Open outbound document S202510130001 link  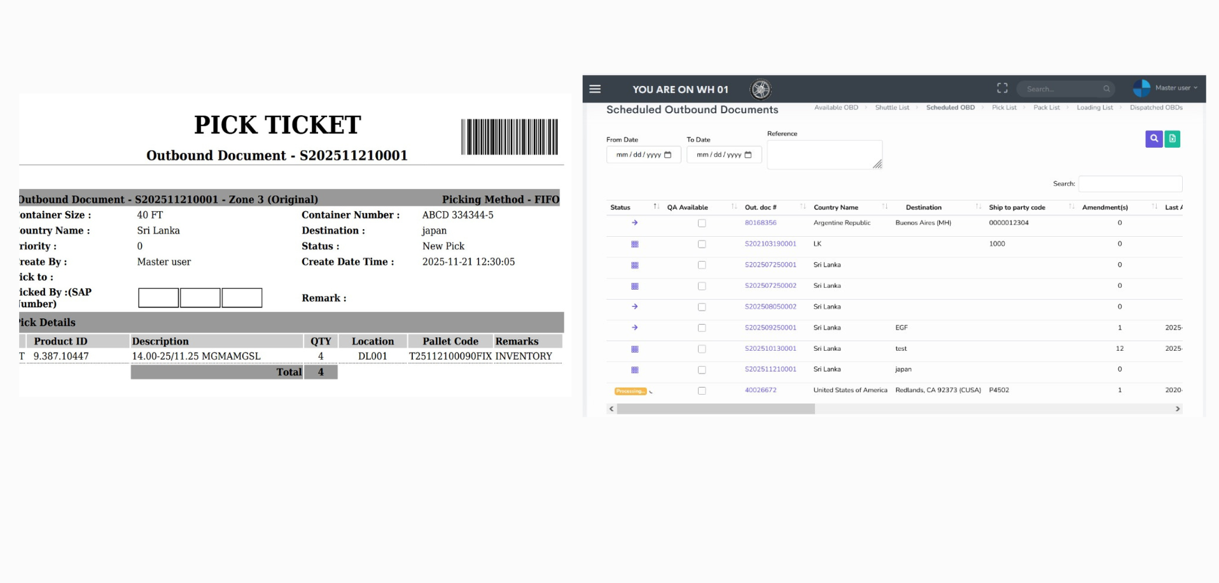pos(770,349)
